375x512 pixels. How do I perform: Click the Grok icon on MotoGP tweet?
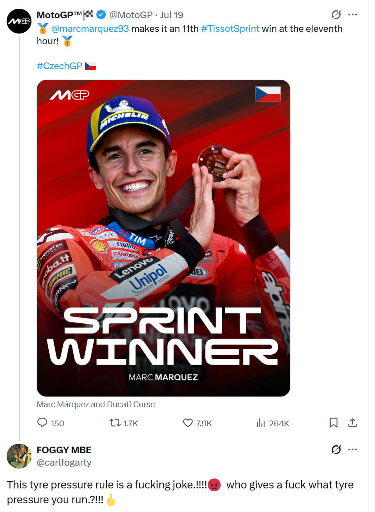pyautogui.click(x=336, y=15)
